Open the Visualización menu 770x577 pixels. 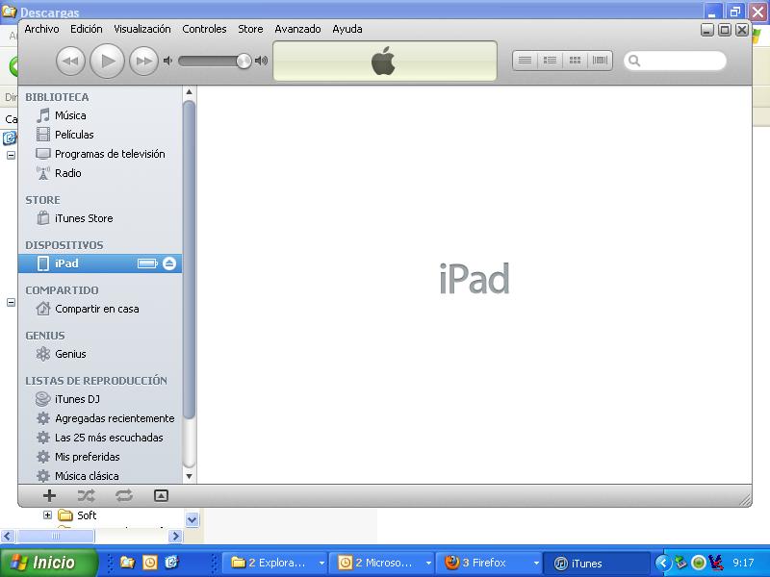tap(142, 29)
